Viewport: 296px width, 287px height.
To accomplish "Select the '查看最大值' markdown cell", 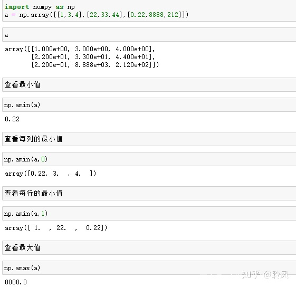I will click(x=149, y=248).
